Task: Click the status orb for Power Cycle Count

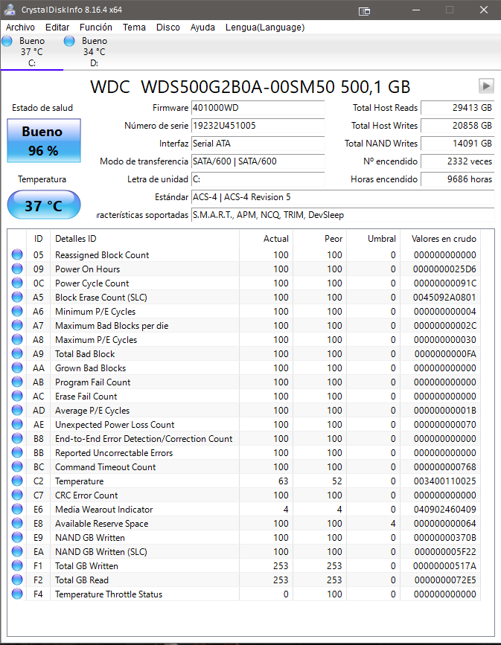Action: (x=17, y=283)
